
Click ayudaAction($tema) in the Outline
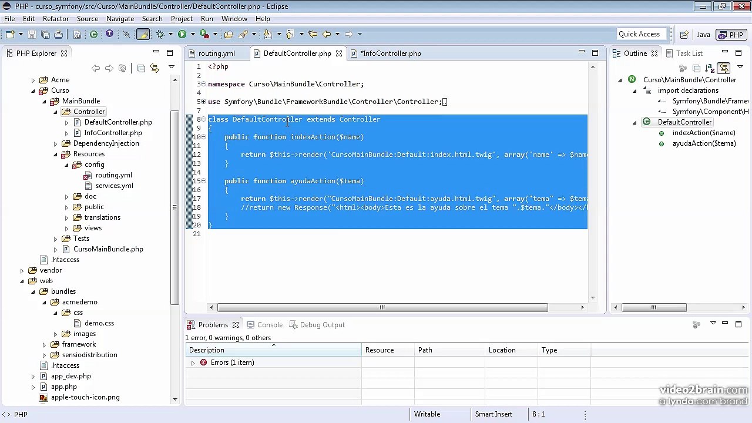click(704, 143)
